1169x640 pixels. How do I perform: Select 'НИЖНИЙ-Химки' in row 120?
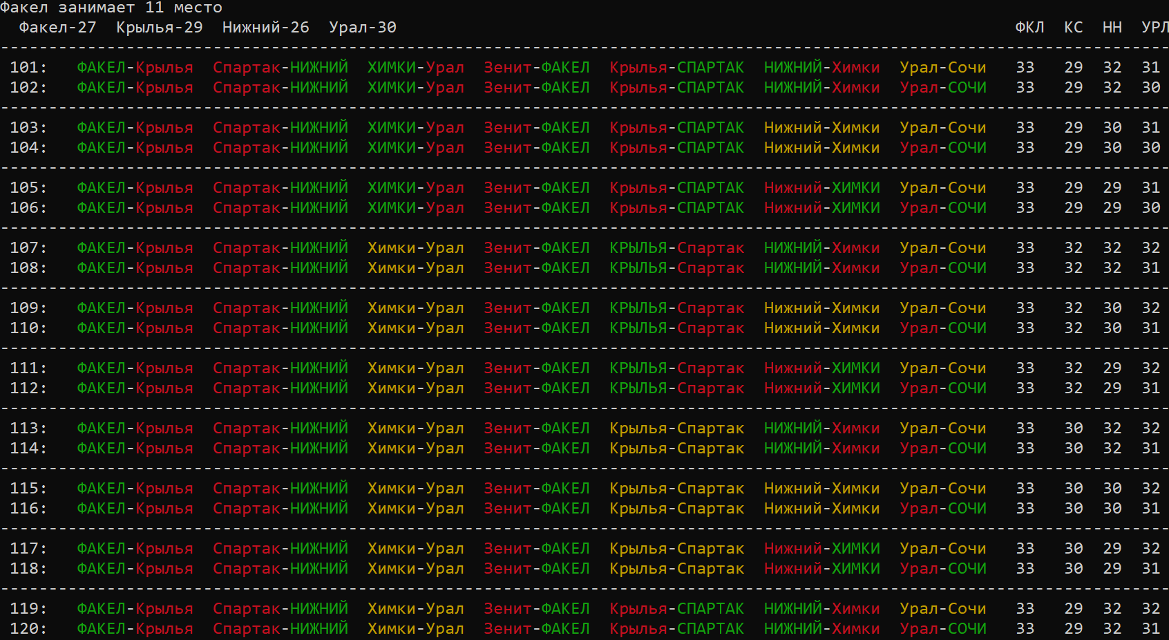point(822,629)
